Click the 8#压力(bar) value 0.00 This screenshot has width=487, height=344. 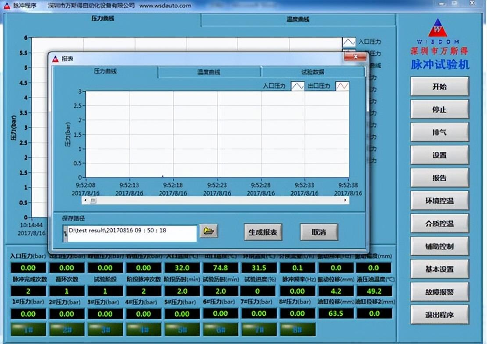tap(297, 314)
